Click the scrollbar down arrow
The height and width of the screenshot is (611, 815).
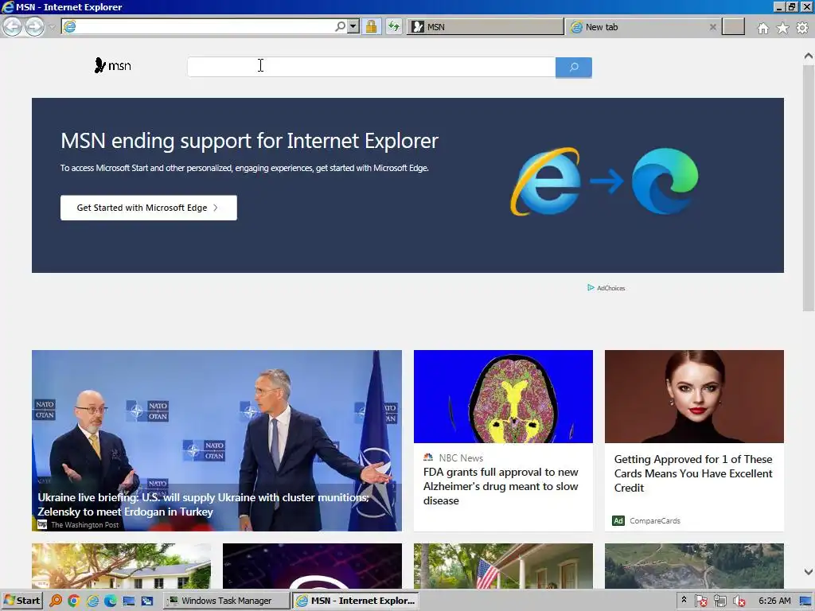(809, 571)
